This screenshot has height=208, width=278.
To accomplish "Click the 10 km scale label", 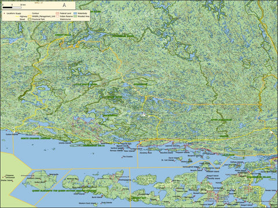I will [x=23, y=5].
